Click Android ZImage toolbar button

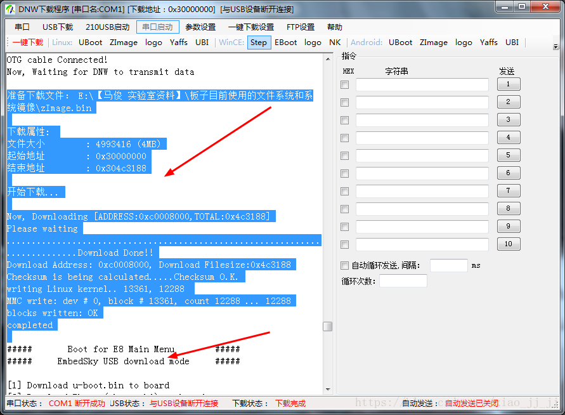click(x=434, y=42)
